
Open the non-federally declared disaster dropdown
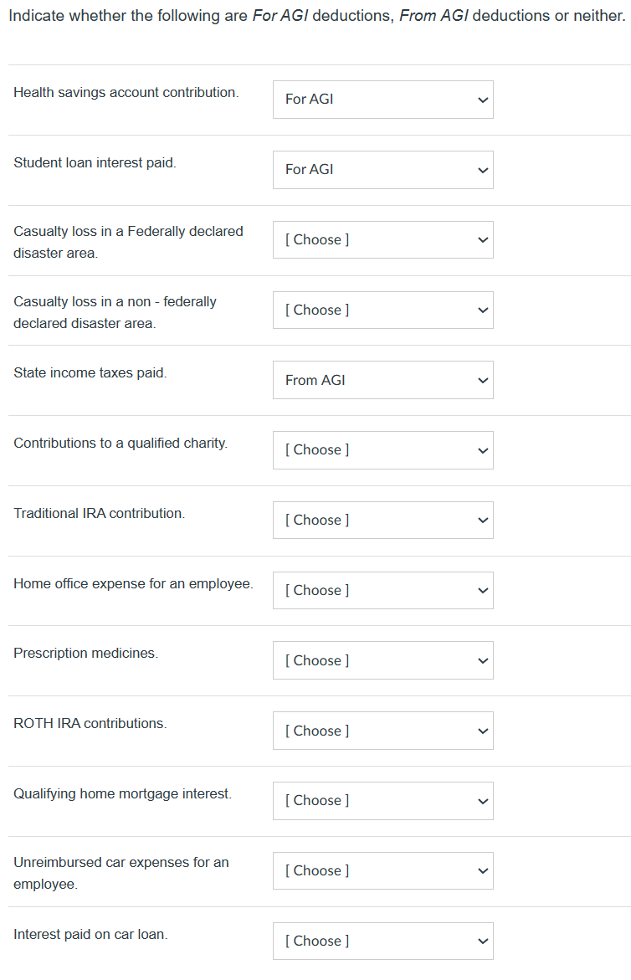pos(382,310)
